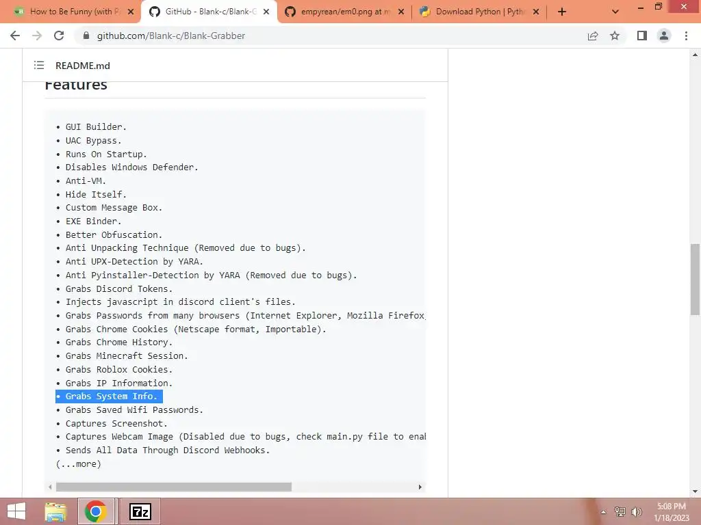Close the Blank-Grabber GitHub tab

[x=266, y=12]
